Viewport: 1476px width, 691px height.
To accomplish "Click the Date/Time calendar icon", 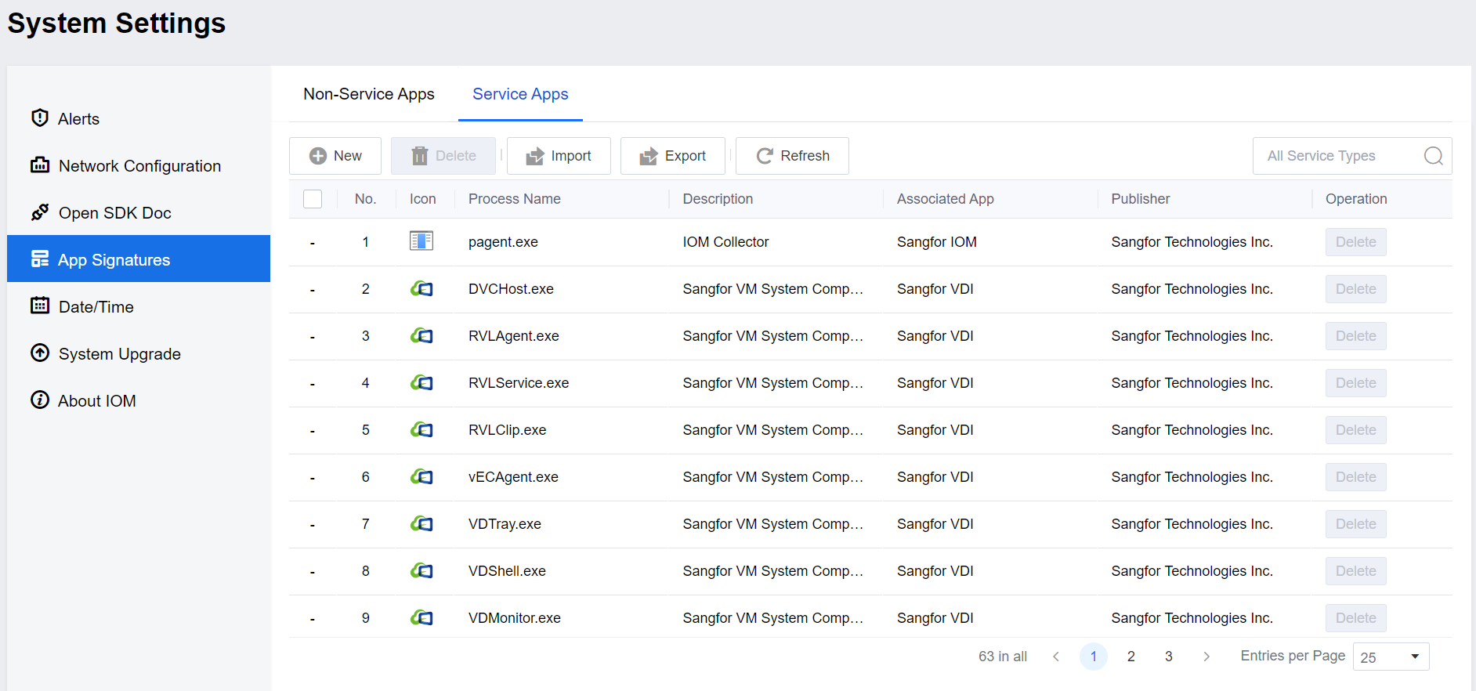I will tap(40, 306).
